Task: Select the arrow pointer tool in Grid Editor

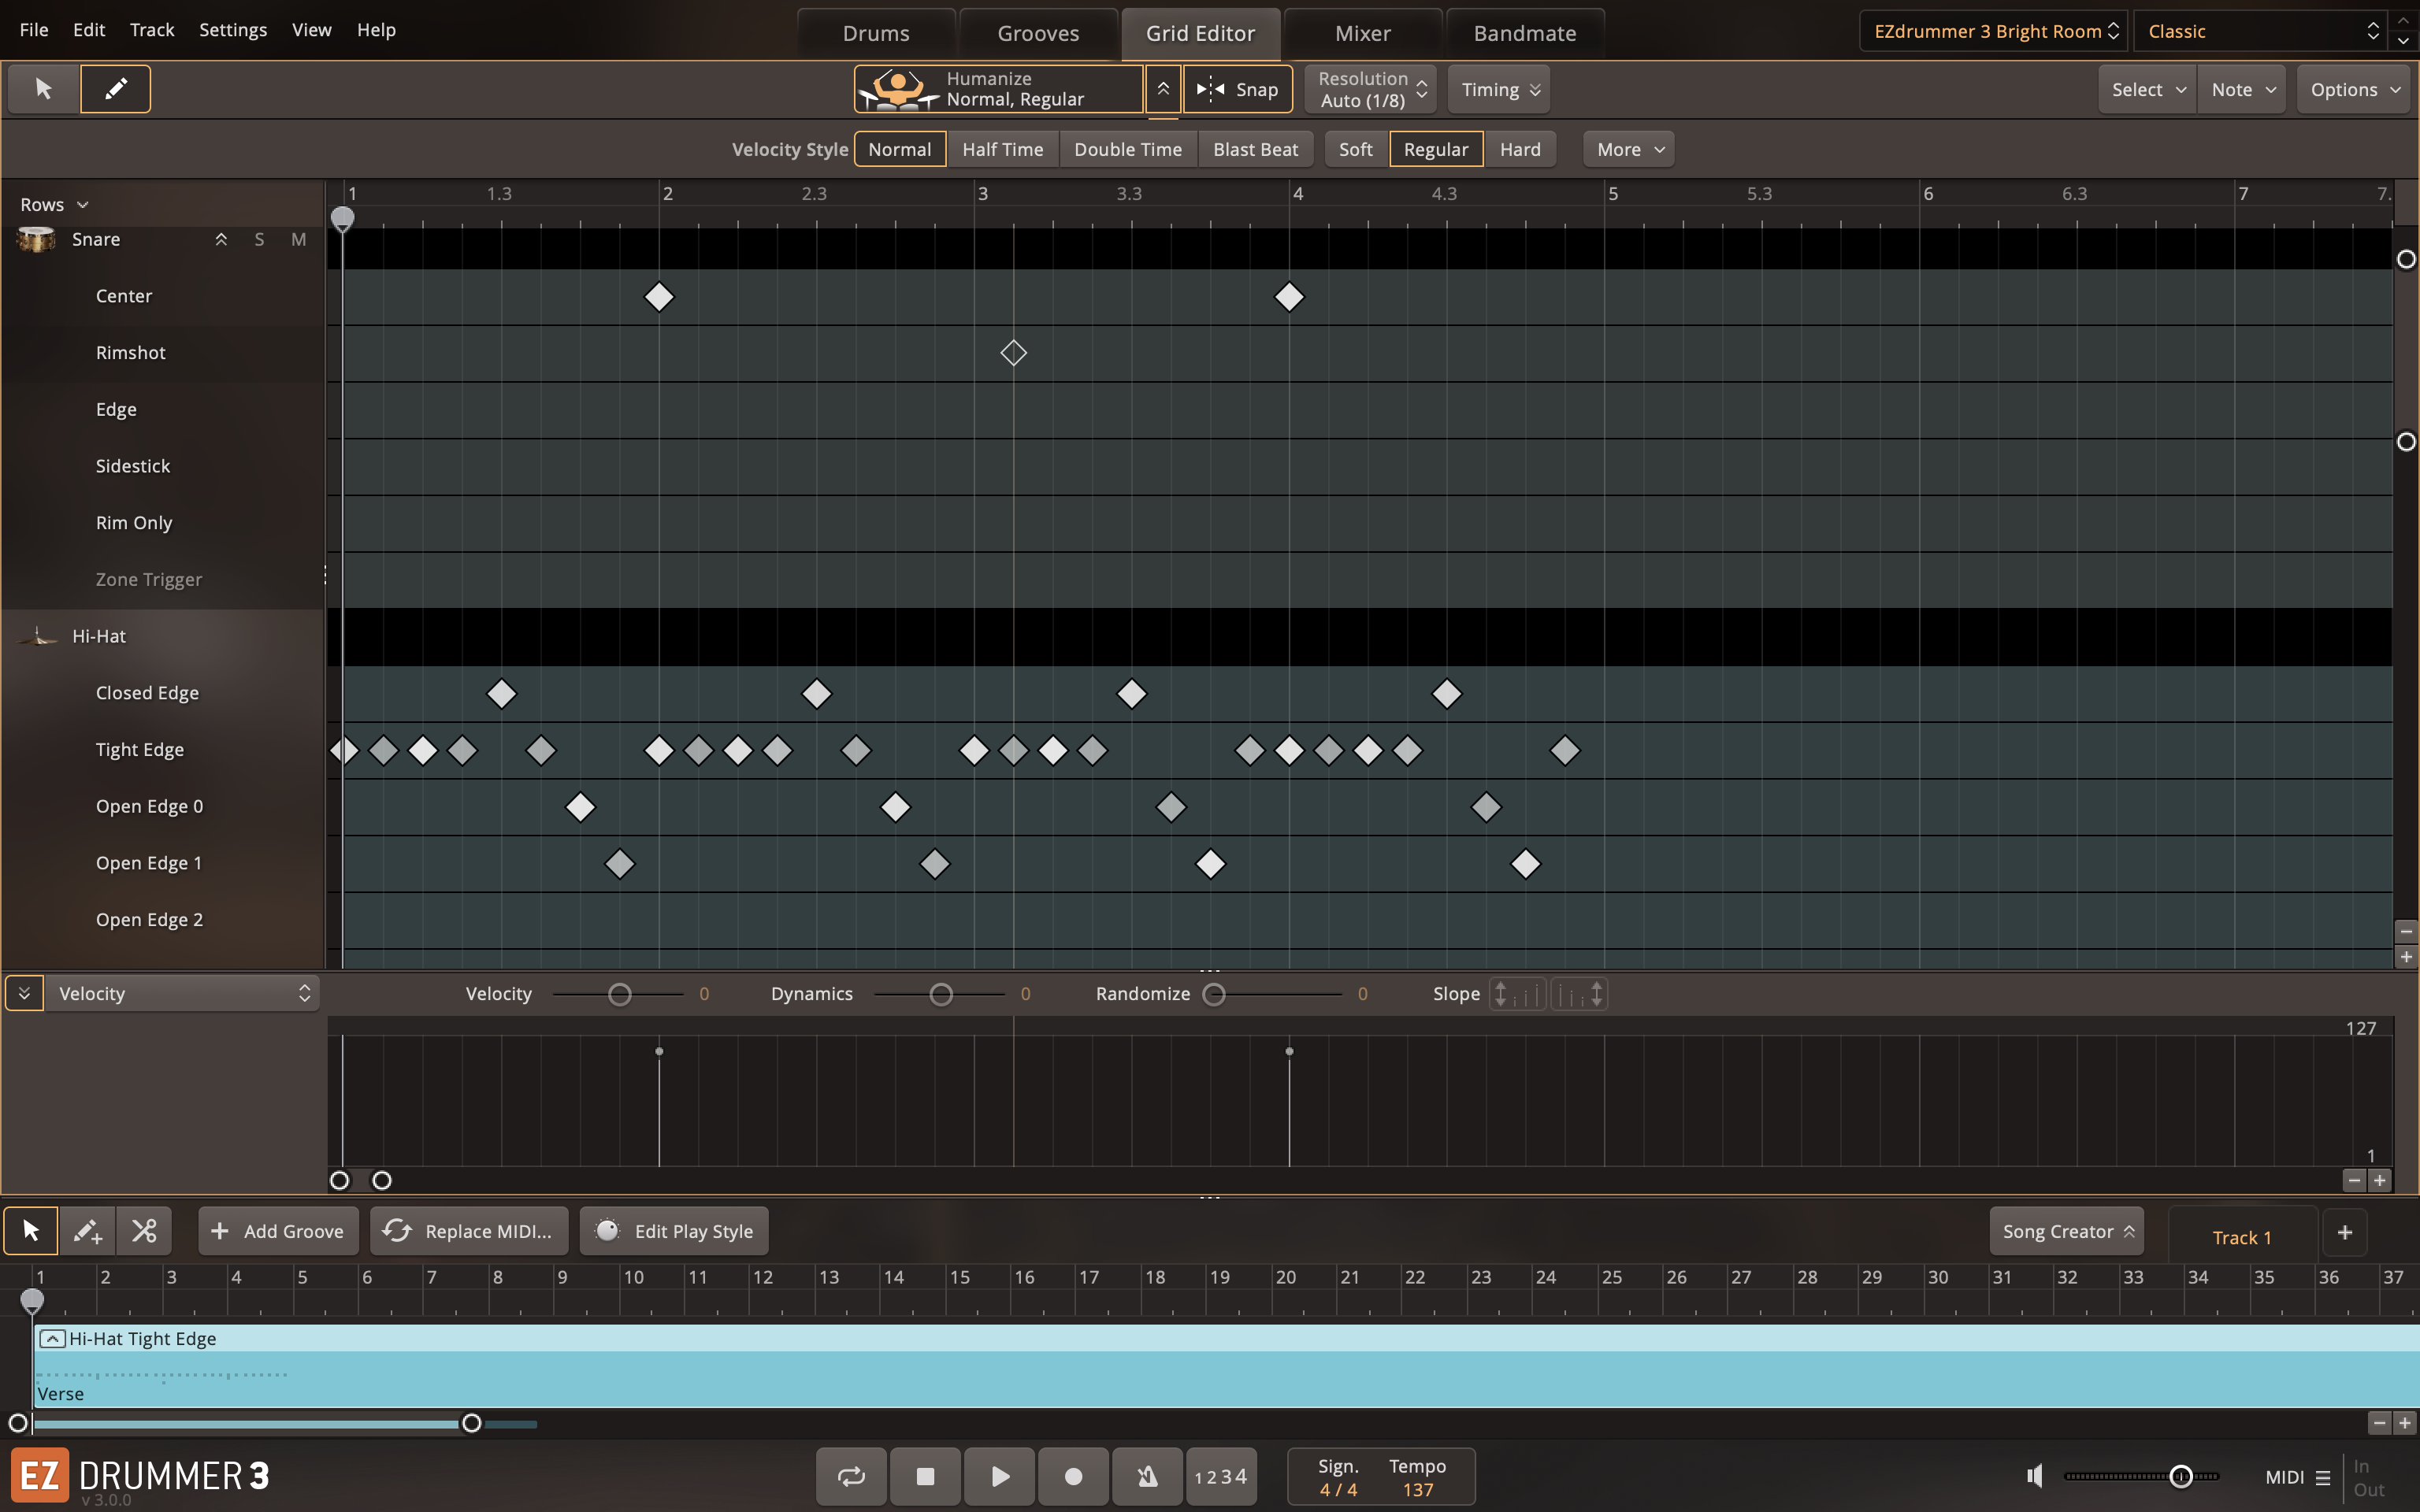Action: point(43,89)
